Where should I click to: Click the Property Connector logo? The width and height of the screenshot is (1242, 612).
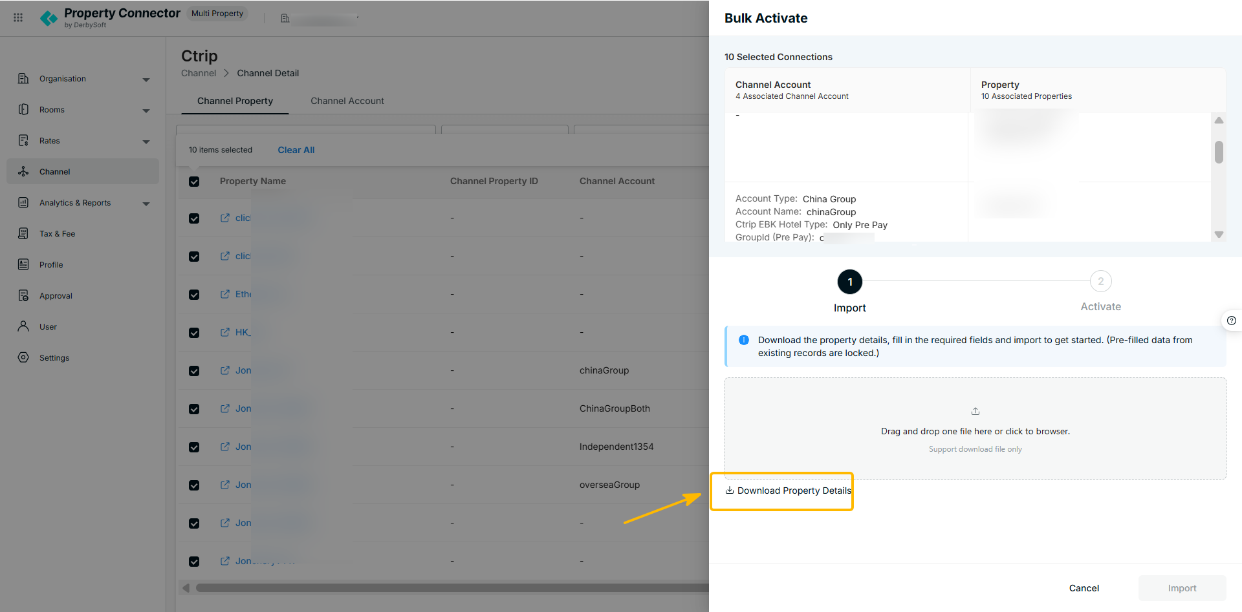[x=49, y=18]
